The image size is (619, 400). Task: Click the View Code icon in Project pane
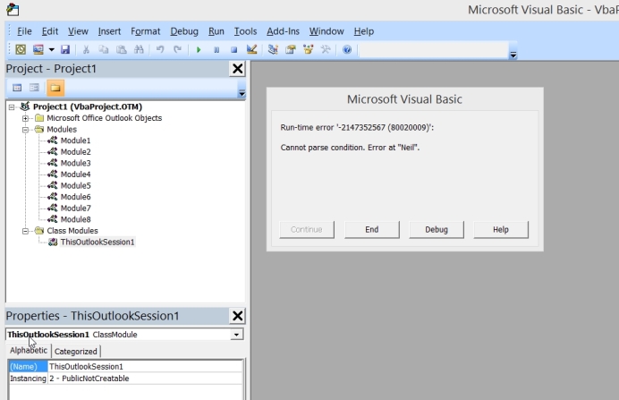click(17, 88)
